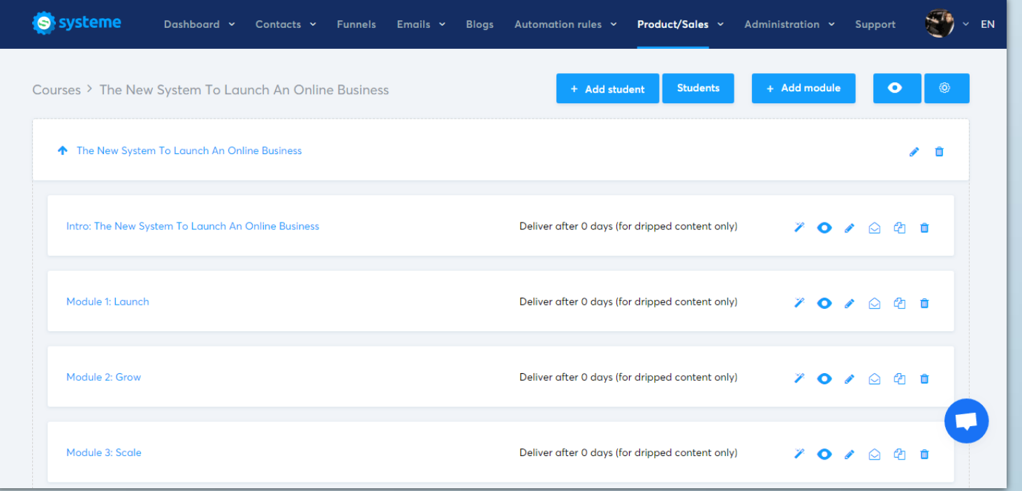
Task: Open the Blogs menu item
Action: click(x=480, y=24)
